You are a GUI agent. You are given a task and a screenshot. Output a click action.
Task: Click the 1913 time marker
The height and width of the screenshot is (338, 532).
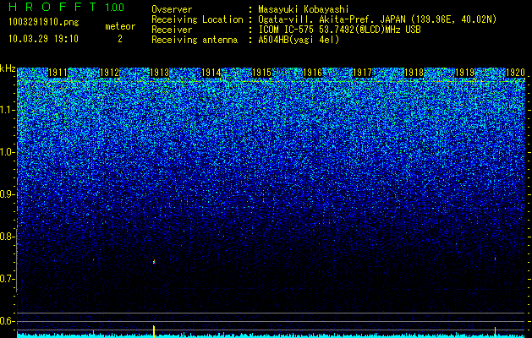click(x=160, y=73)
